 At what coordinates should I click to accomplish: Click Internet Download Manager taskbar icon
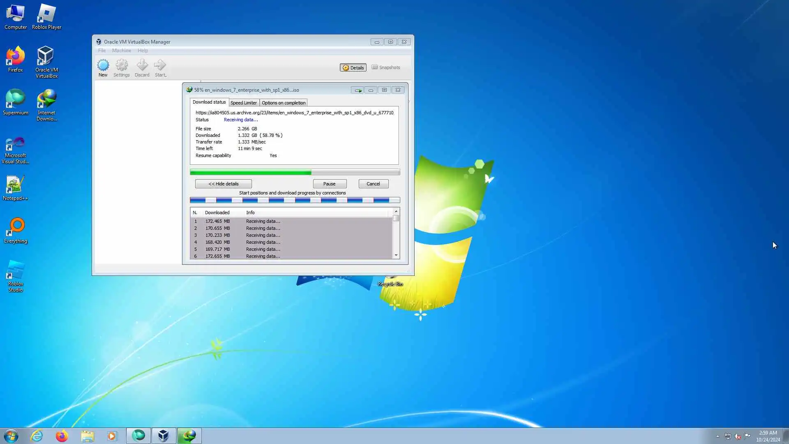(x=189, y=436)
